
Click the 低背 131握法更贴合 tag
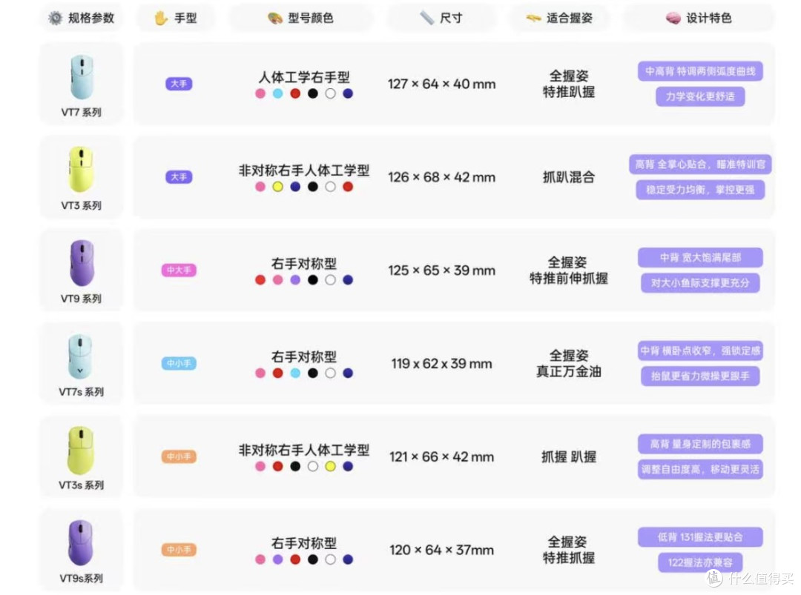pyautogui.click(x=700, y=536)
